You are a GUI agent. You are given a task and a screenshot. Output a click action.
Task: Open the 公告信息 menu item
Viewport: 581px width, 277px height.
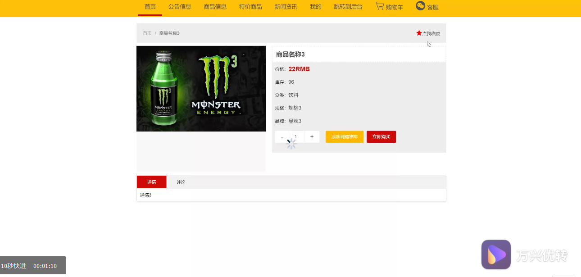click(180, 7)
